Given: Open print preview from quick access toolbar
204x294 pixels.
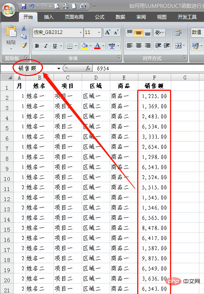Looking at the screenshot, I should click(x=57, y=6).
